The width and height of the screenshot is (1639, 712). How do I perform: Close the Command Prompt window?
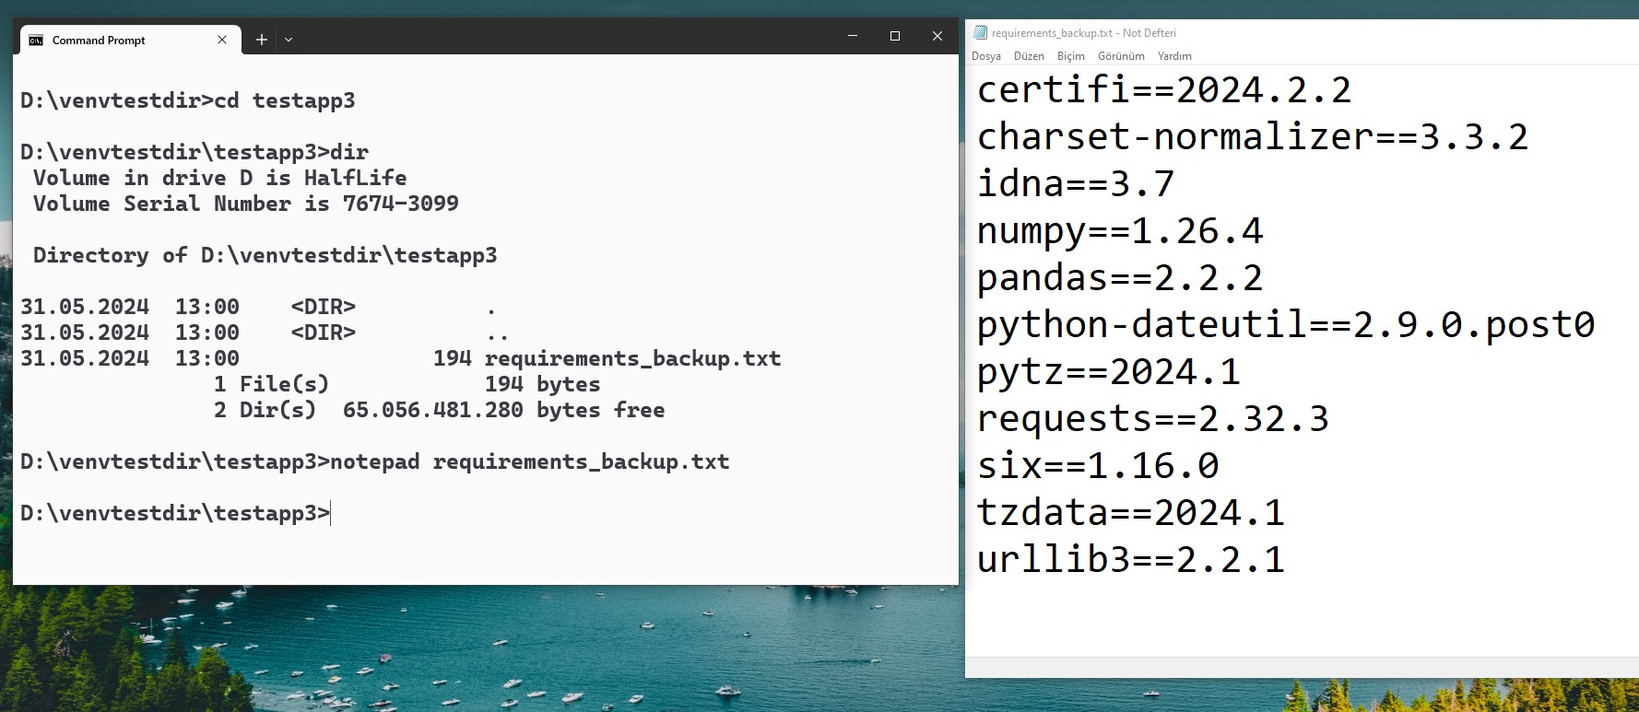coord(937,36)
